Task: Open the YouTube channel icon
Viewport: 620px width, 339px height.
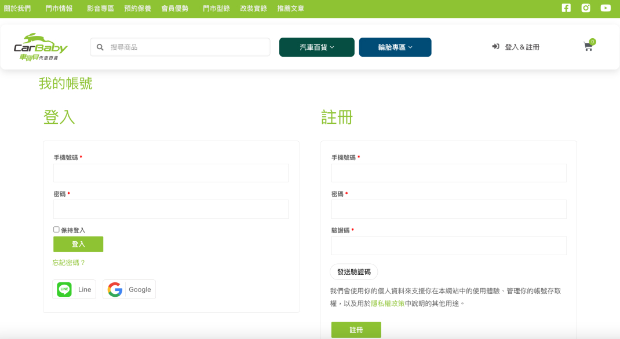Action: coord(606,8)
